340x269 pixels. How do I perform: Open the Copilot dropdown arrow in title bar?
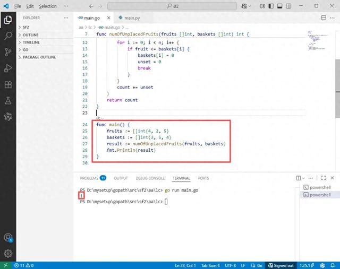[249, 6]
